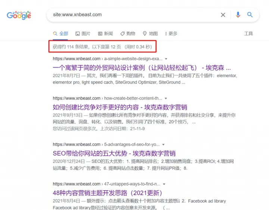Switch to the 图片 tab
This screenshot has height=210, width=269.
pyautogui.click(x=83, y=34)
